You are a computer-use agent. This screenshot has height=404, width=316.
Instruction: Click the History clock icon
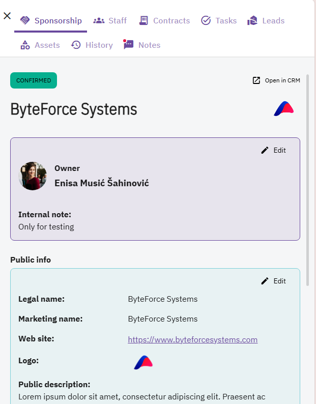point(76,45)
